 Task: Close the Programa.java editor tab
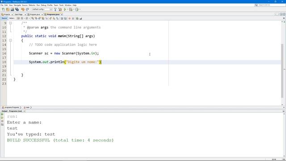(x=62, y=14)
